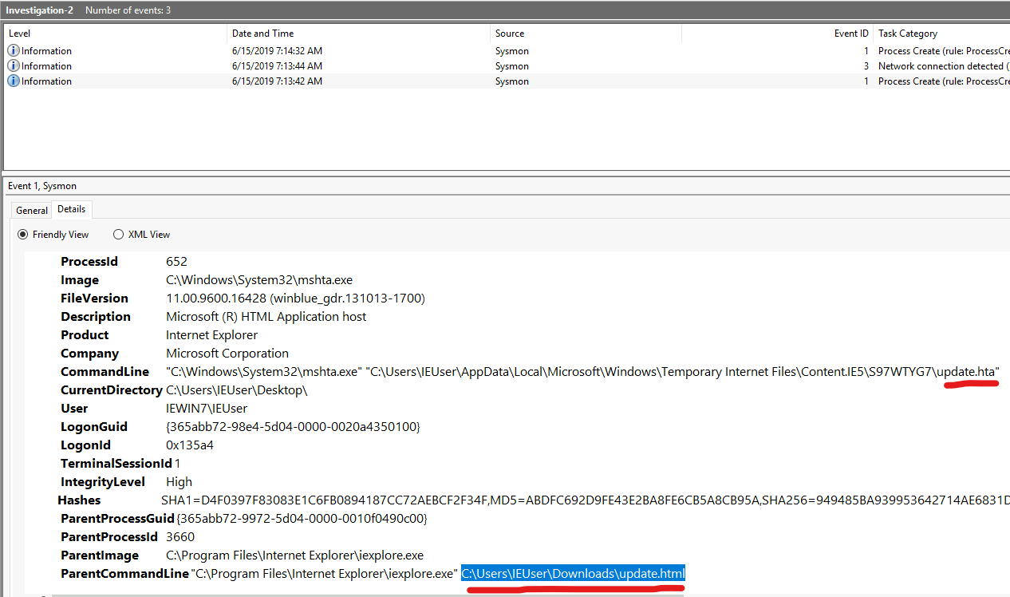Click the Product value Internet Explorer
This screenshot has width=1010, height=597.
[212, 335]
